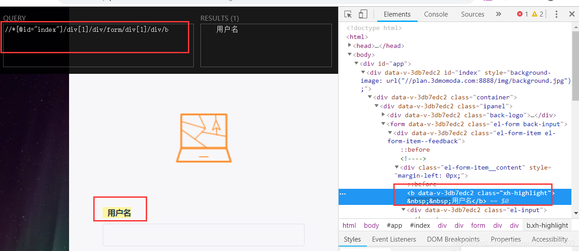Screen dimensions: 579x251
Task: Open the Styles pane tab
Action: pos(353,239)
